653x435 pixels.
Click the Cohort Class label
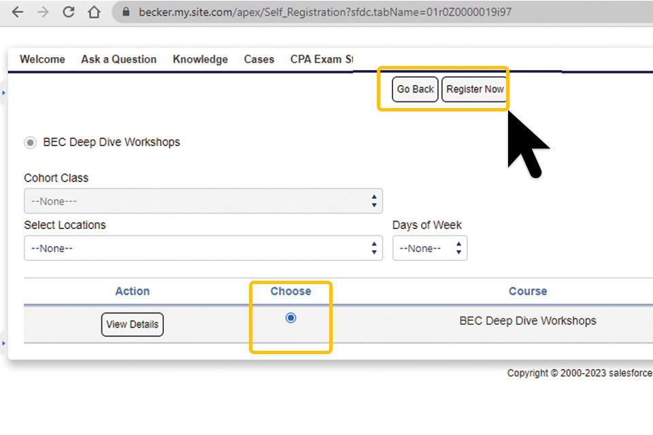point(56,178)
